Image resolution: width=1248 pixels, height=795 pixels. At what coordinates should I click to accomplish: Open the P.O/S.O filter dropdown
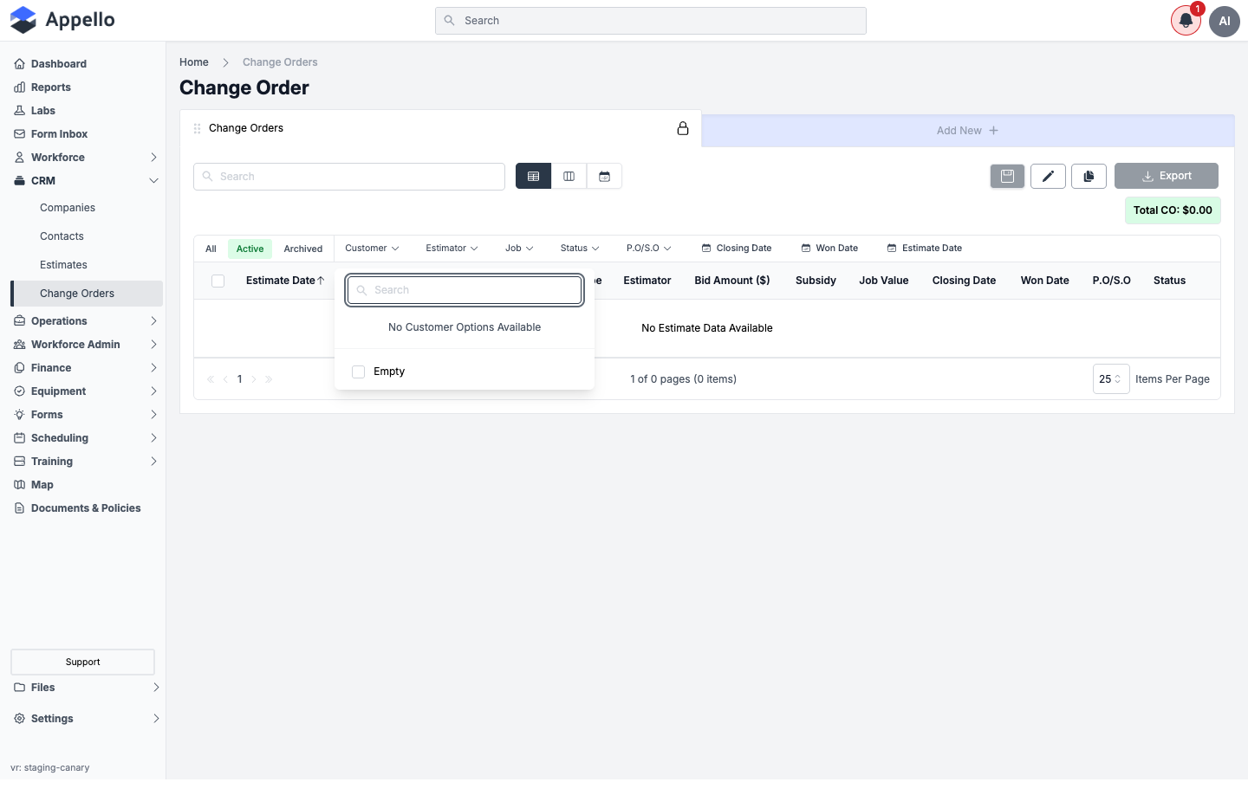point(649,249)
